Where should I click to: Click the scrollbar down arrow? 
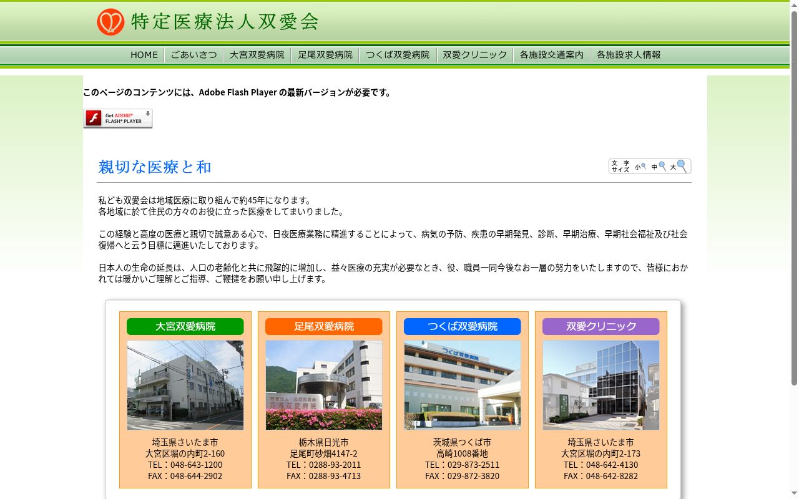coord(794,494)
